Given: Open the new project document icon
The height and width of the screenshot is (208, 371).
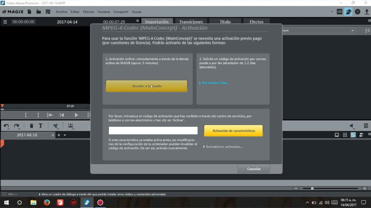Looking at the screenshot, I should (29, 12).
